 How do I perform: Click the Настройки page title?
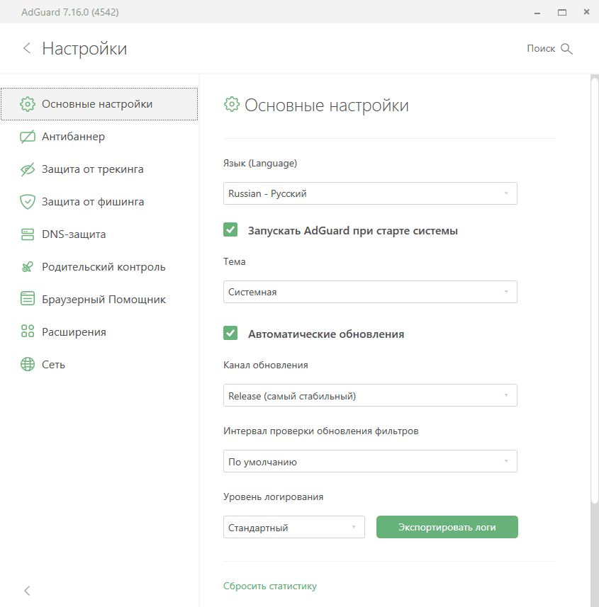(84, 49)
